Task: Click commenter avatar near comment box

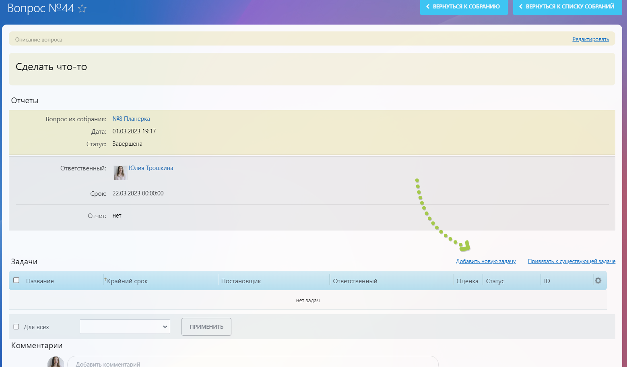Action: [x=56, y=362]
